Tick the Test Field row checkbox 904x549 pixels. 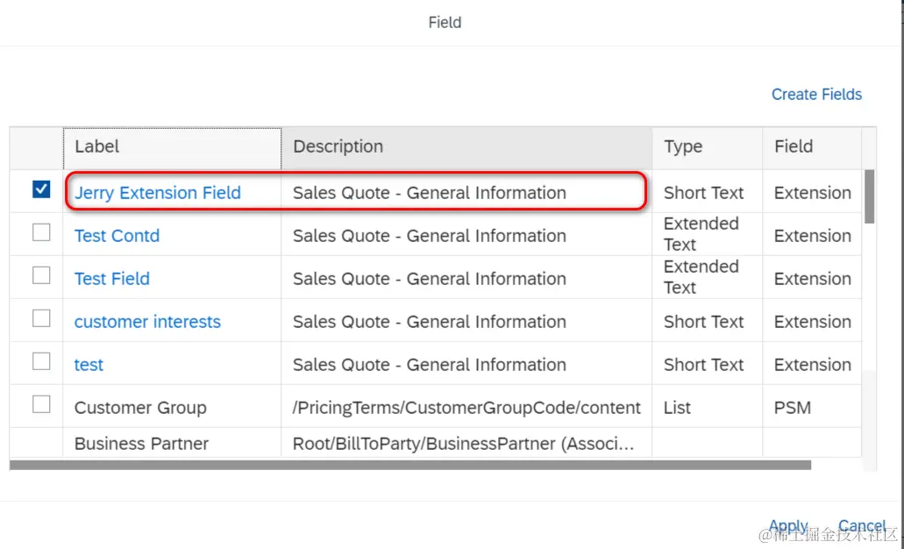[x=41, y=275]
